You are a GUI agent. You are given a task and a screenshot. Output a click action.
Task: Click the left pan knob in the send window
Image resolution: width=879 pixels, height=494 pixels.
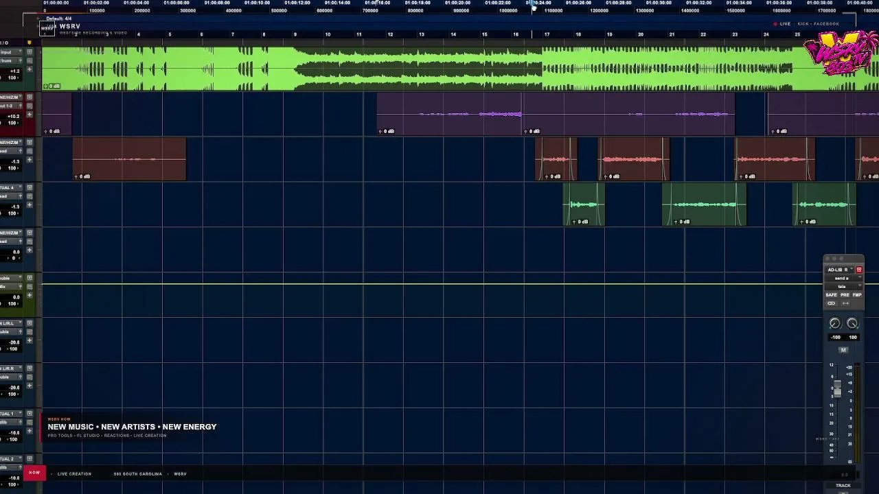834,324
